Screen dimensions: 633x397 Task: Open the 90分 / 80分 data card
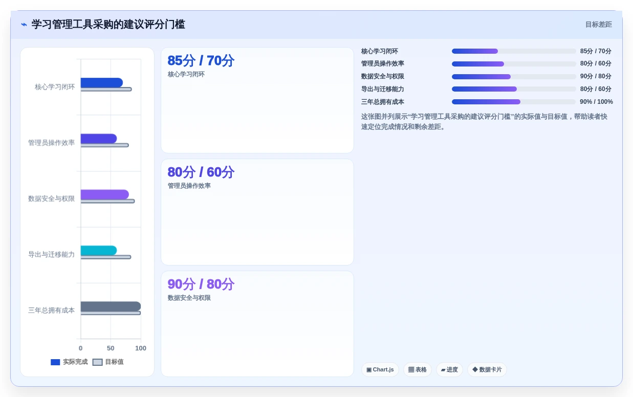pyautogui.click(x=257, y=324)
